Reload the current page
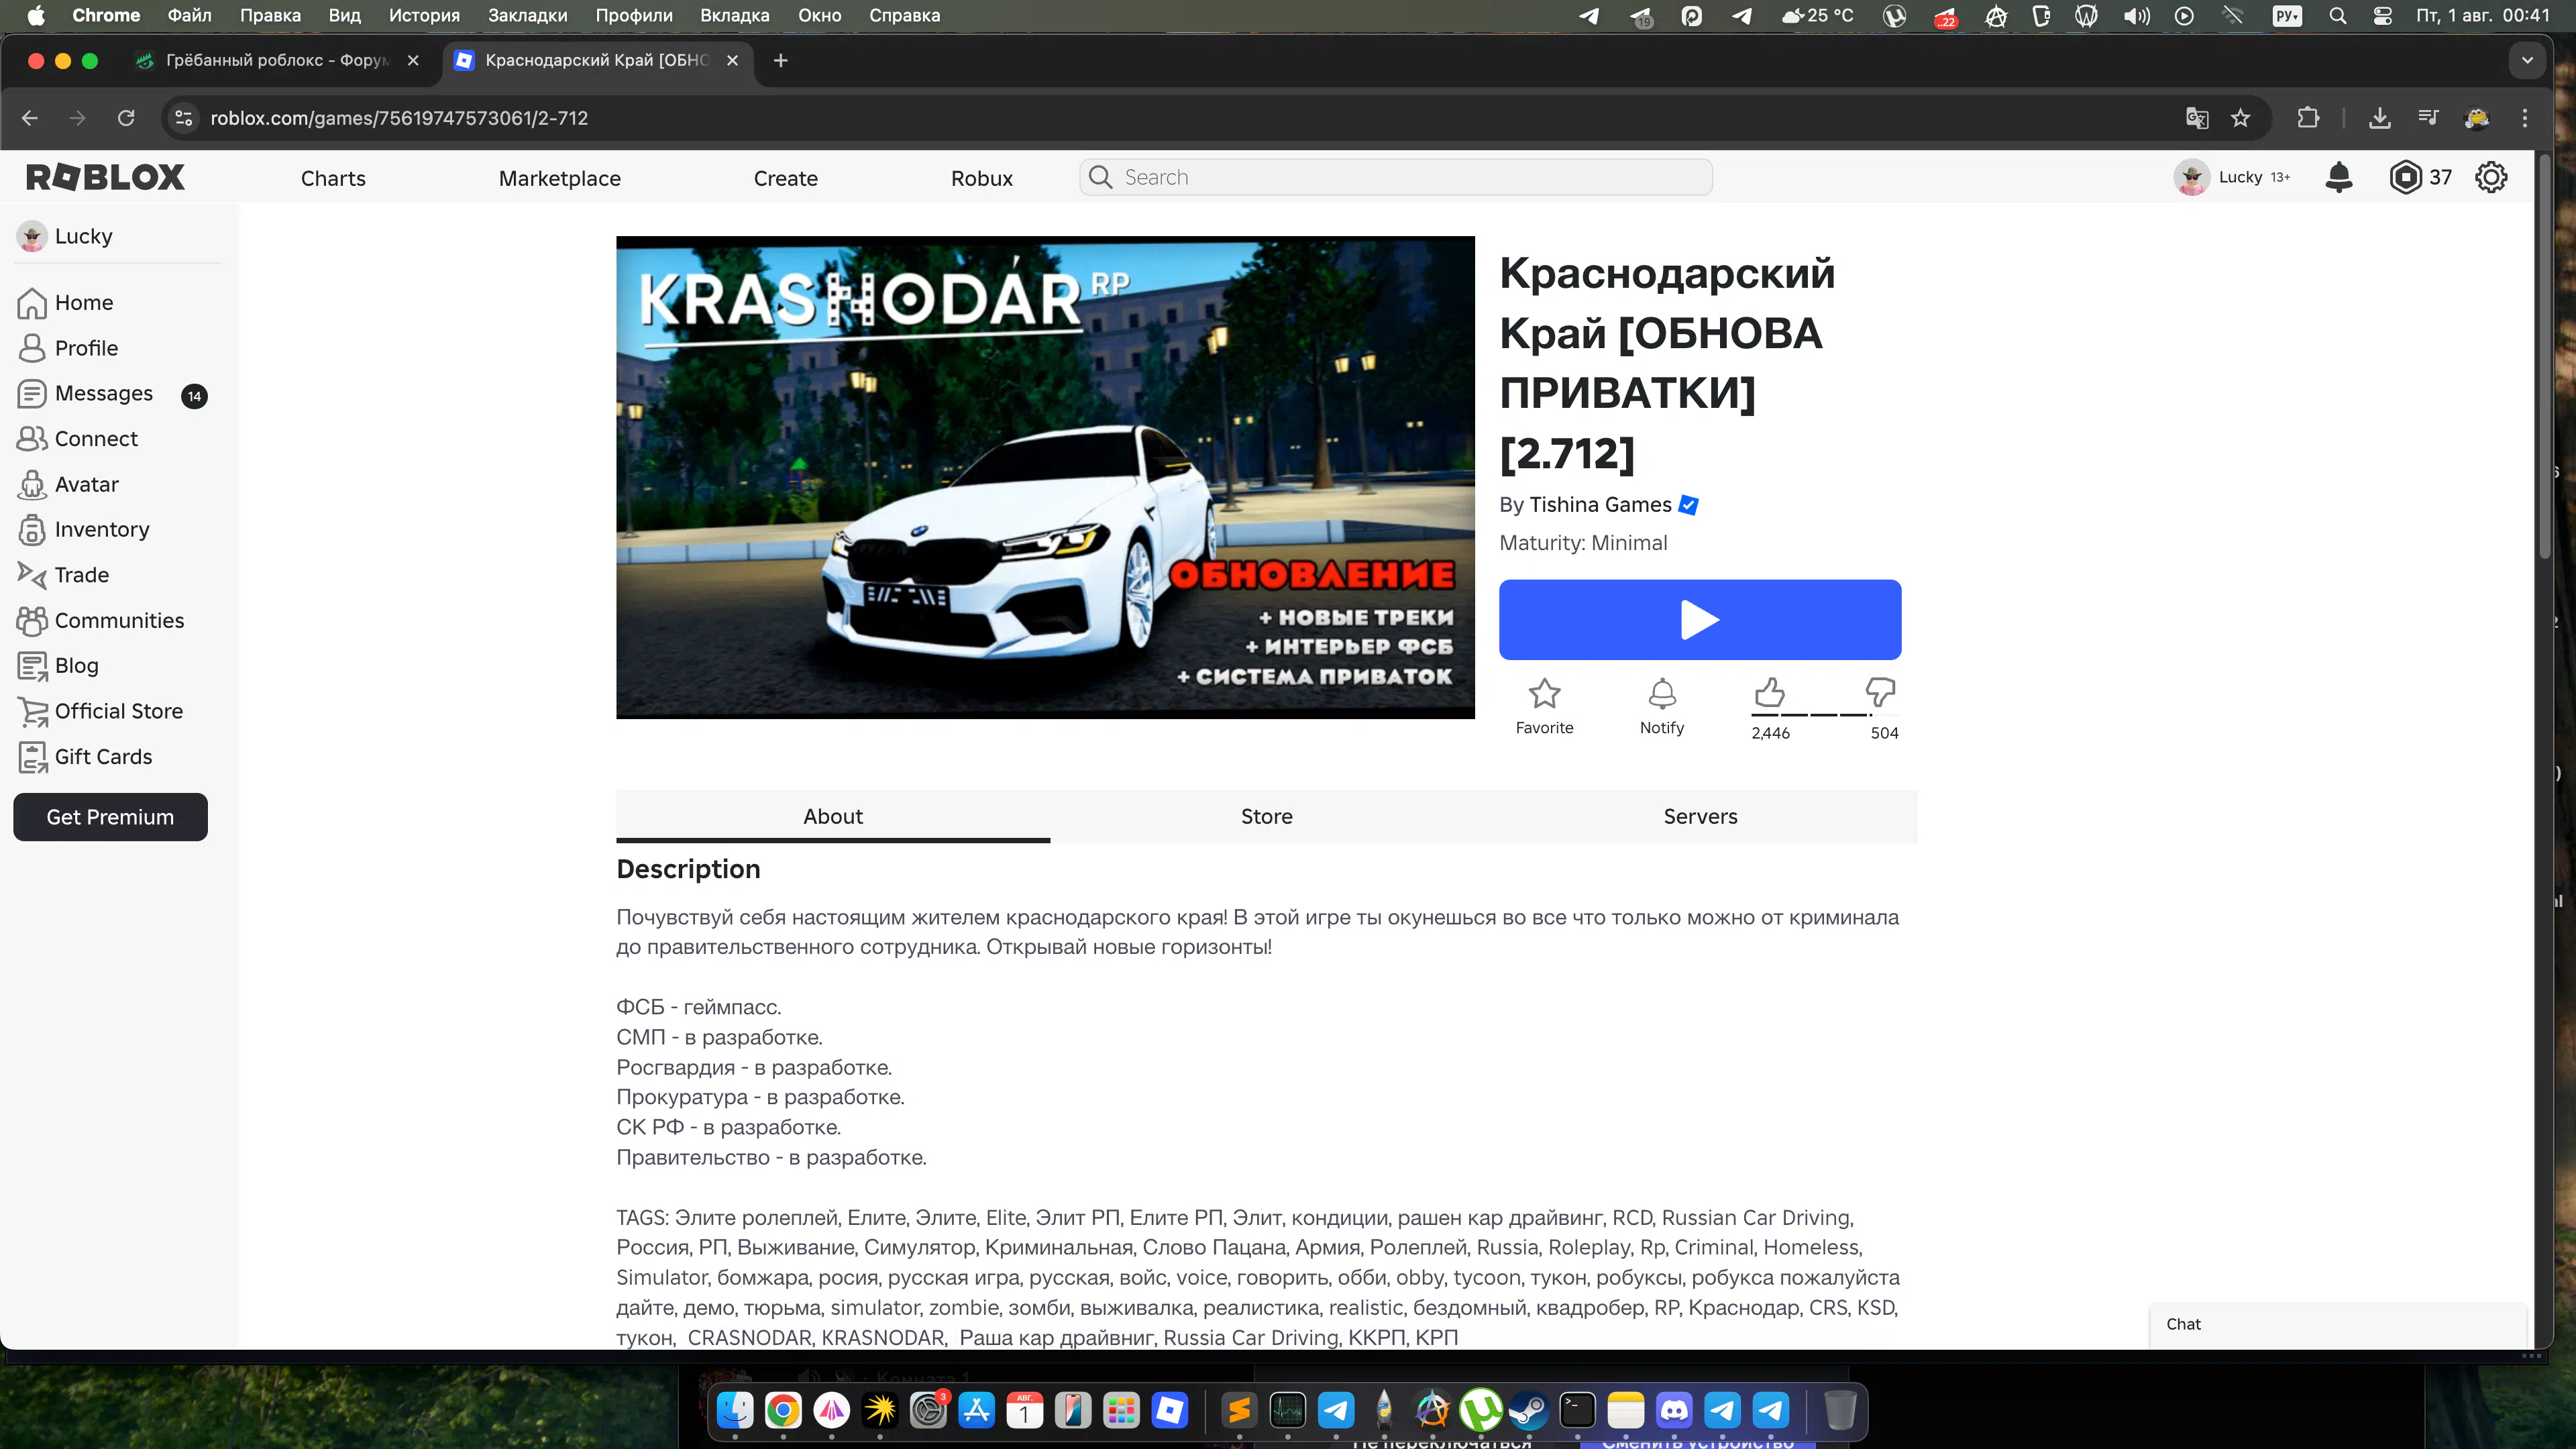The image size is (2576, 1449). [126, 118]
